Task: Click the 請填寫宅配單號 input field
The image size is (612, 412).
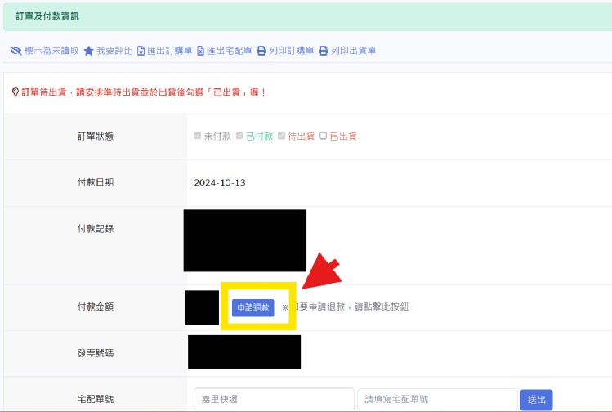Action: [437, 399]
